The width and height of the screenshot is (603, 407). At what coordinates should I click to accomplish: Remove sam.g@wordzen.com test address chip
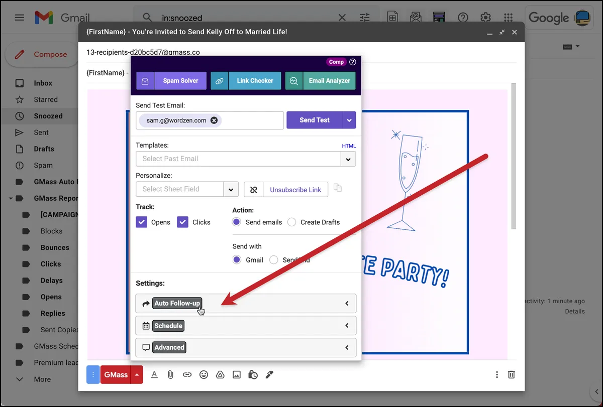point(214,120)
